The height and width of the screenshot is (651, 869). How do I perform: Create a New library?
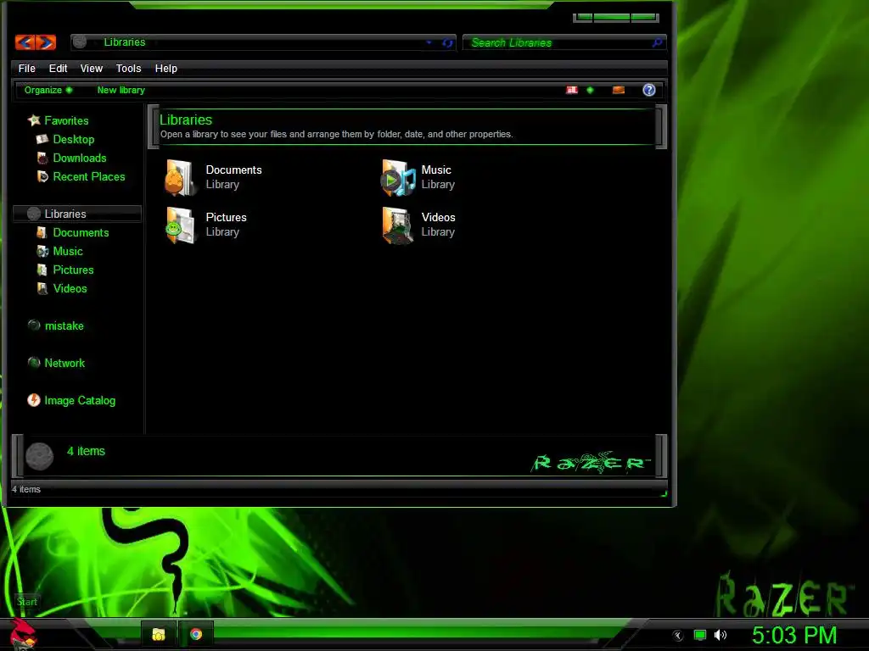pos(121,90)
